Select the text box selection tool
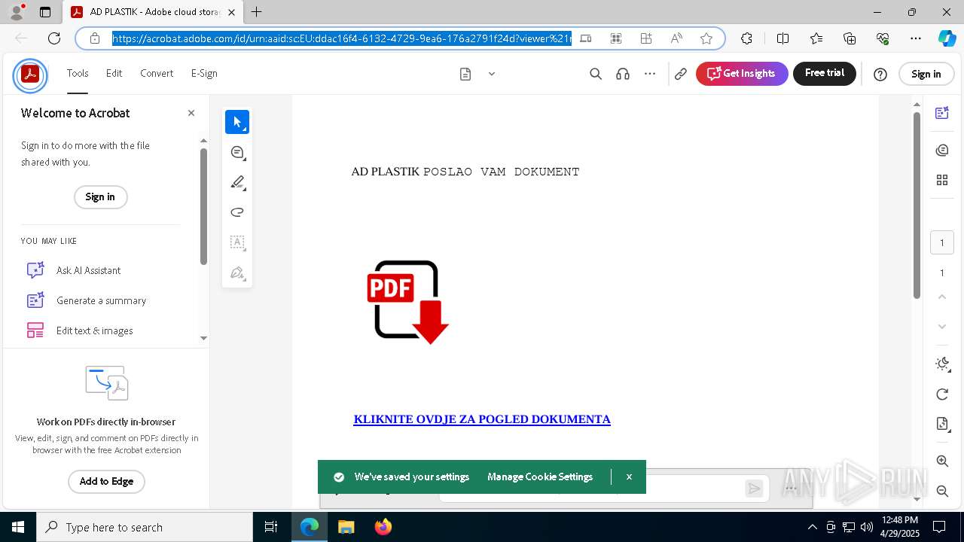Screen dimensions: 964x542 (237, 242)
